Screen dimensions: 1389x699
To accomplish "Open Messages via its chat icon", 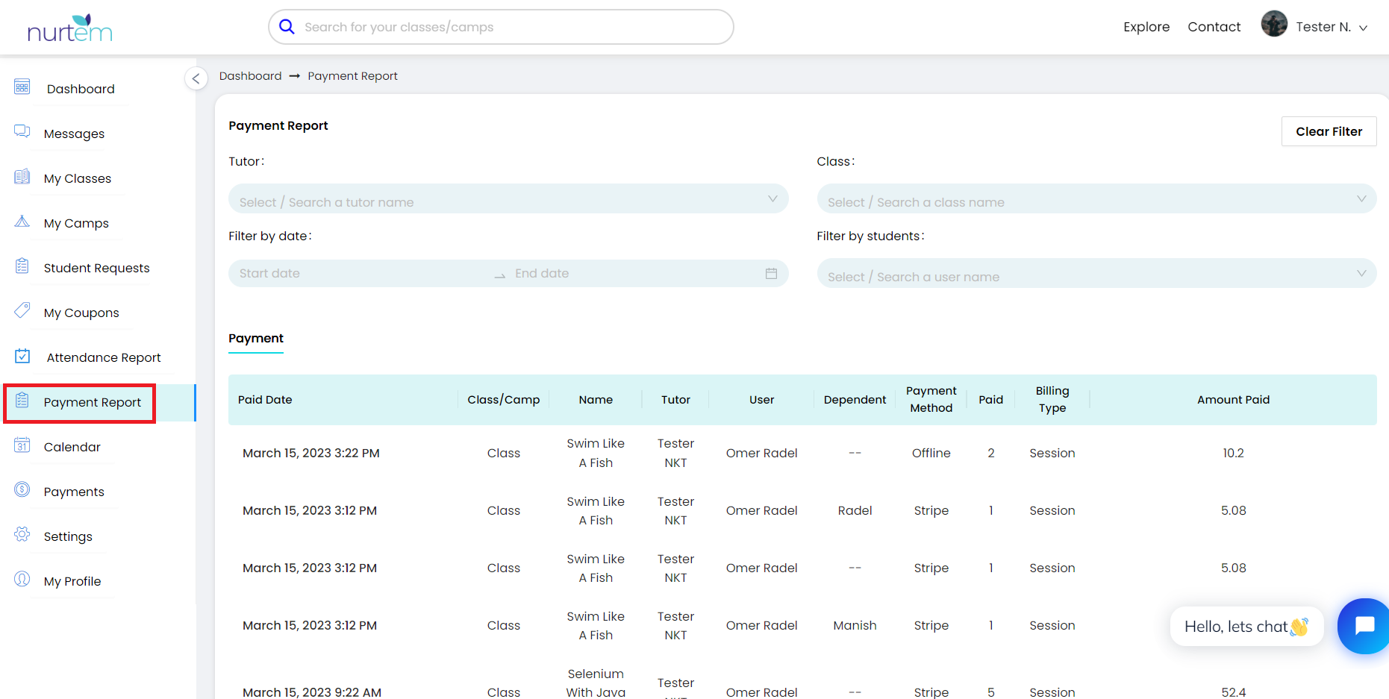I will pos(22,132).
